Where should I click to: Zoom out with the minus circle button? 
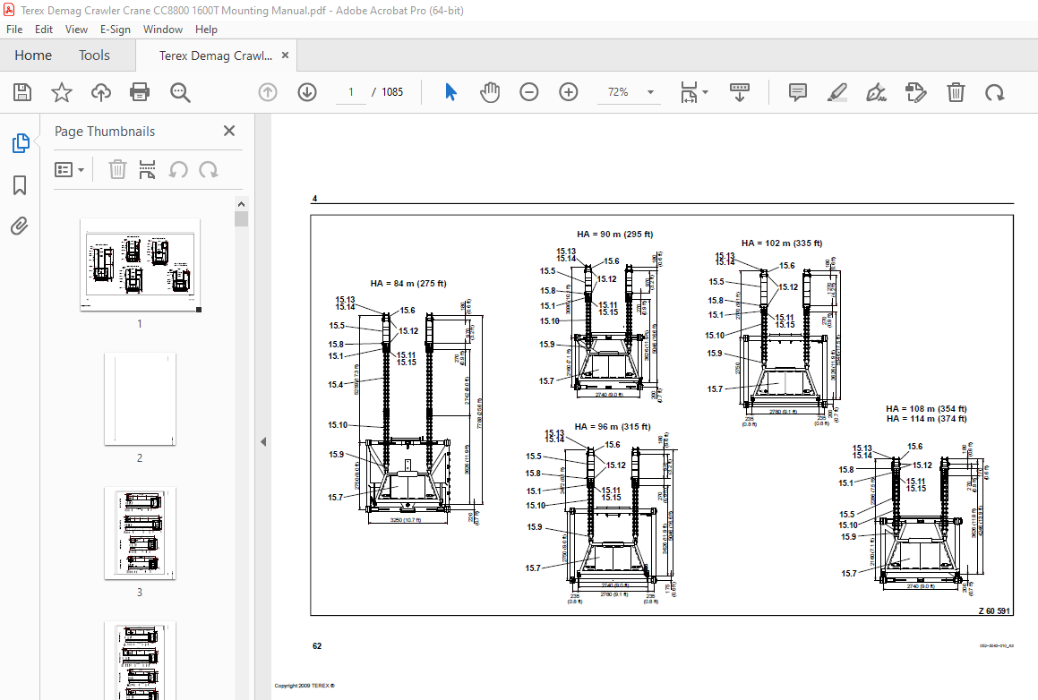click(529, 92)
